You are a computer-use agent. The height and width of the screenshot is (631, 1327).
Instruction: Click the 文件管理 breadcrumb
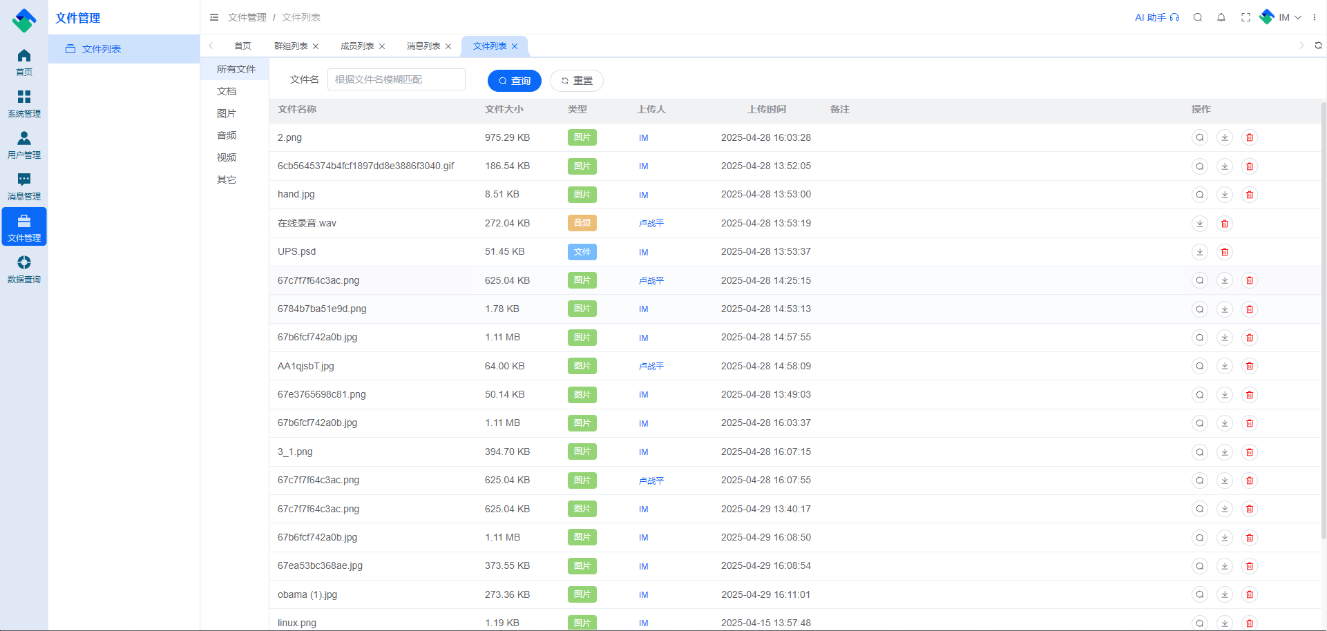247,17
